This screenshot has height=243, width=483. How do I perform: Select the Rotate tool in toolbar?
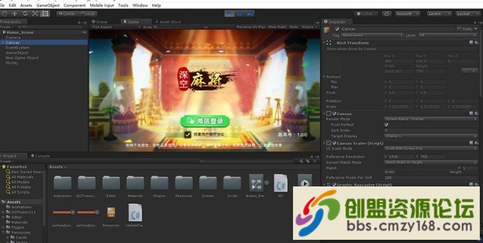click(25, 14)
